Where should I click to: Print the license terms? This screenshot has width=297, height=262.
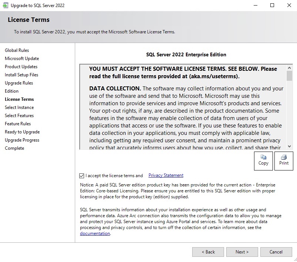(x=284, y=160)
